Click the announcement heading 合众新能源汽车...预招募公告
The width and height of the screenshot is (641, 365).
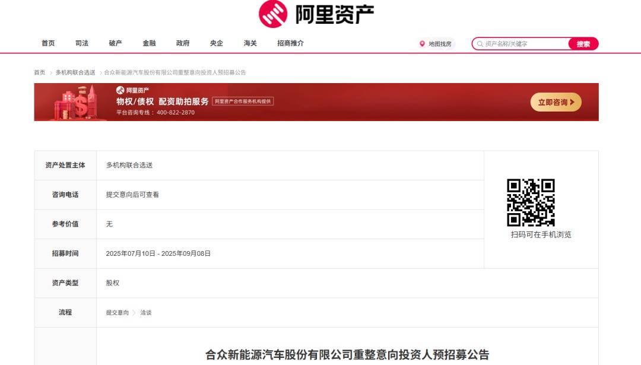[x=347, y=354]
